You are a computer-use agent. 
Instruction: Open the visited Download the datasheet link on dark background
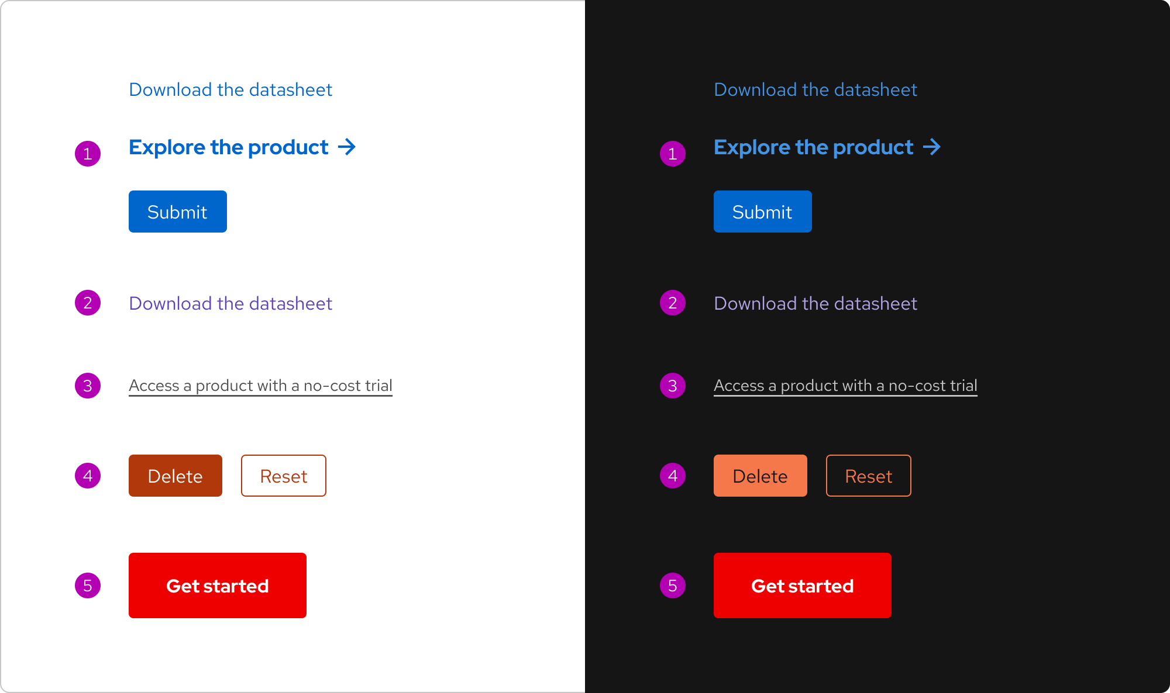[815, 303]
